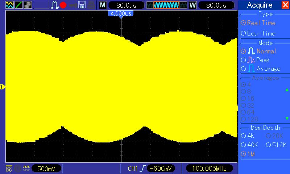Click the W window timebase button
Viewport: 290px width, 174px height.
[x=192, y=5]
